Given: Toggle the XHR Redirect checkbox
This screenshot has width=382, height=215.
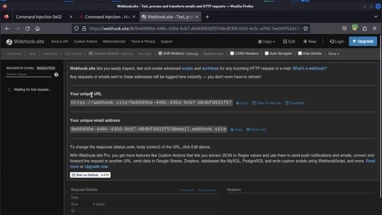Looking at the screenshot, I should (160, 53).
